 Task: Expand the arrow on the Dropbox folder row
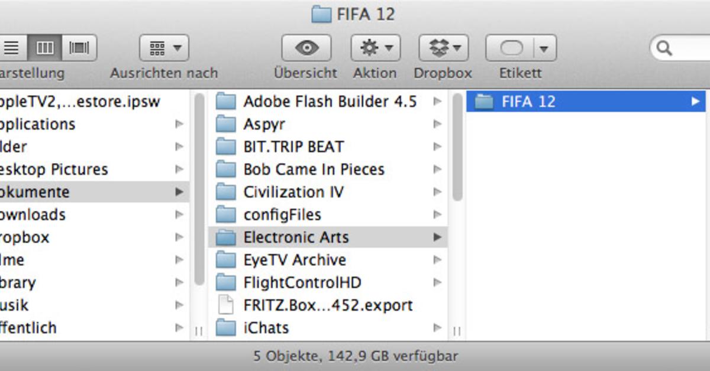(179, 237)
